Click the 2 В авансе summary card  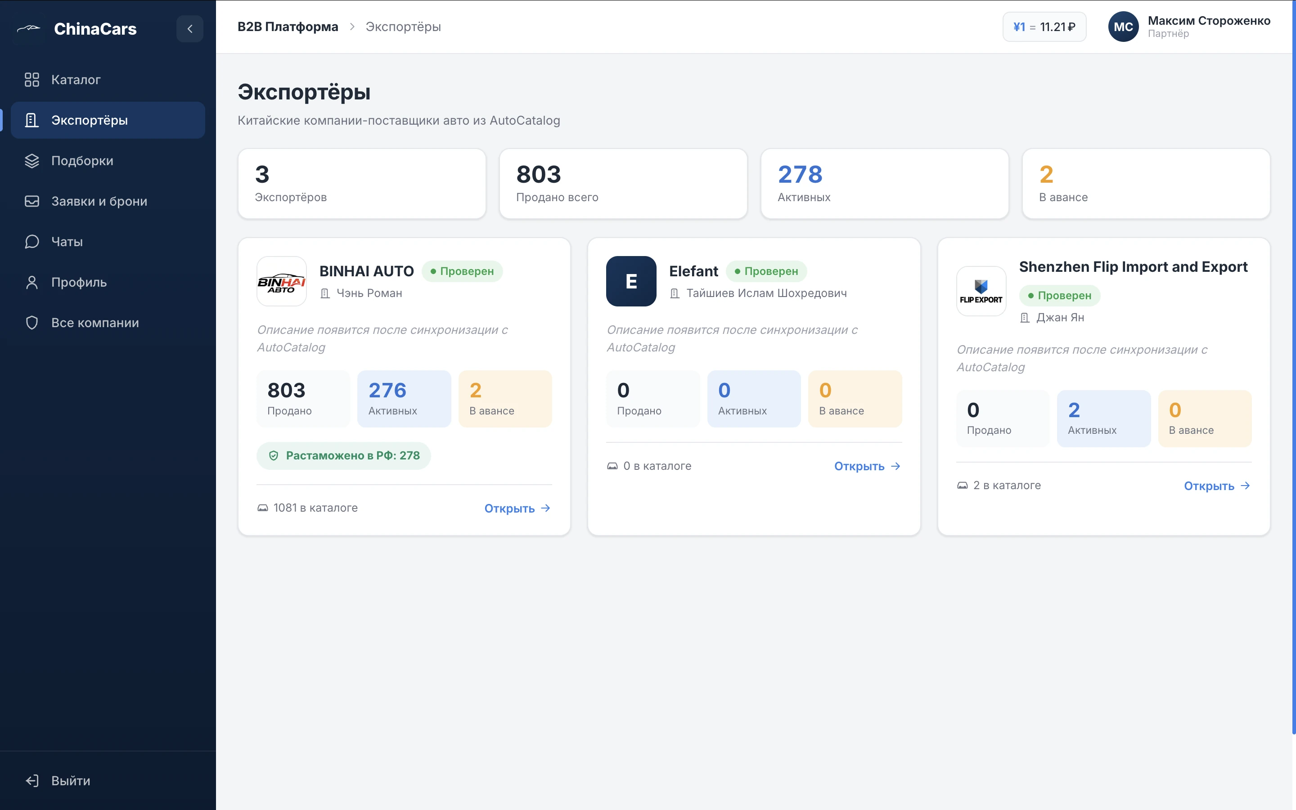point(1146,184)
